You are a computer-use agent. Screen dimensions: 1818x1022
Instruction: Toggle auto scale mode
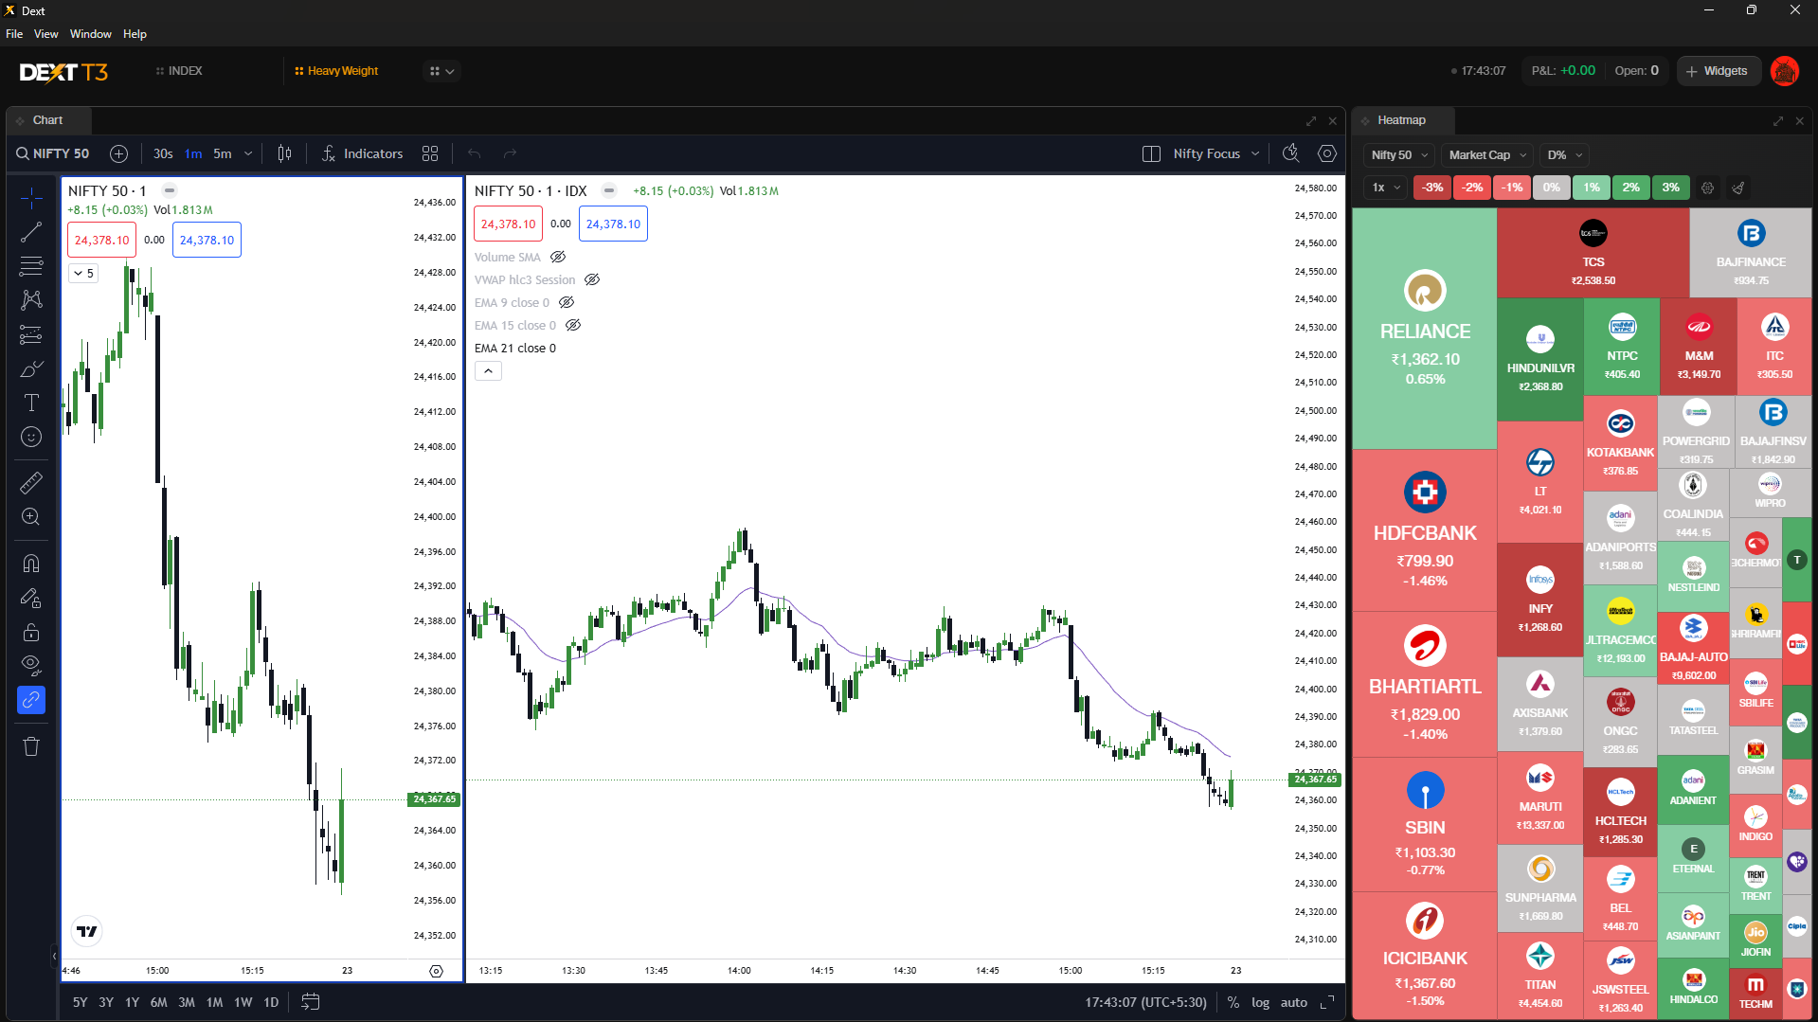coord(1294,1002)
